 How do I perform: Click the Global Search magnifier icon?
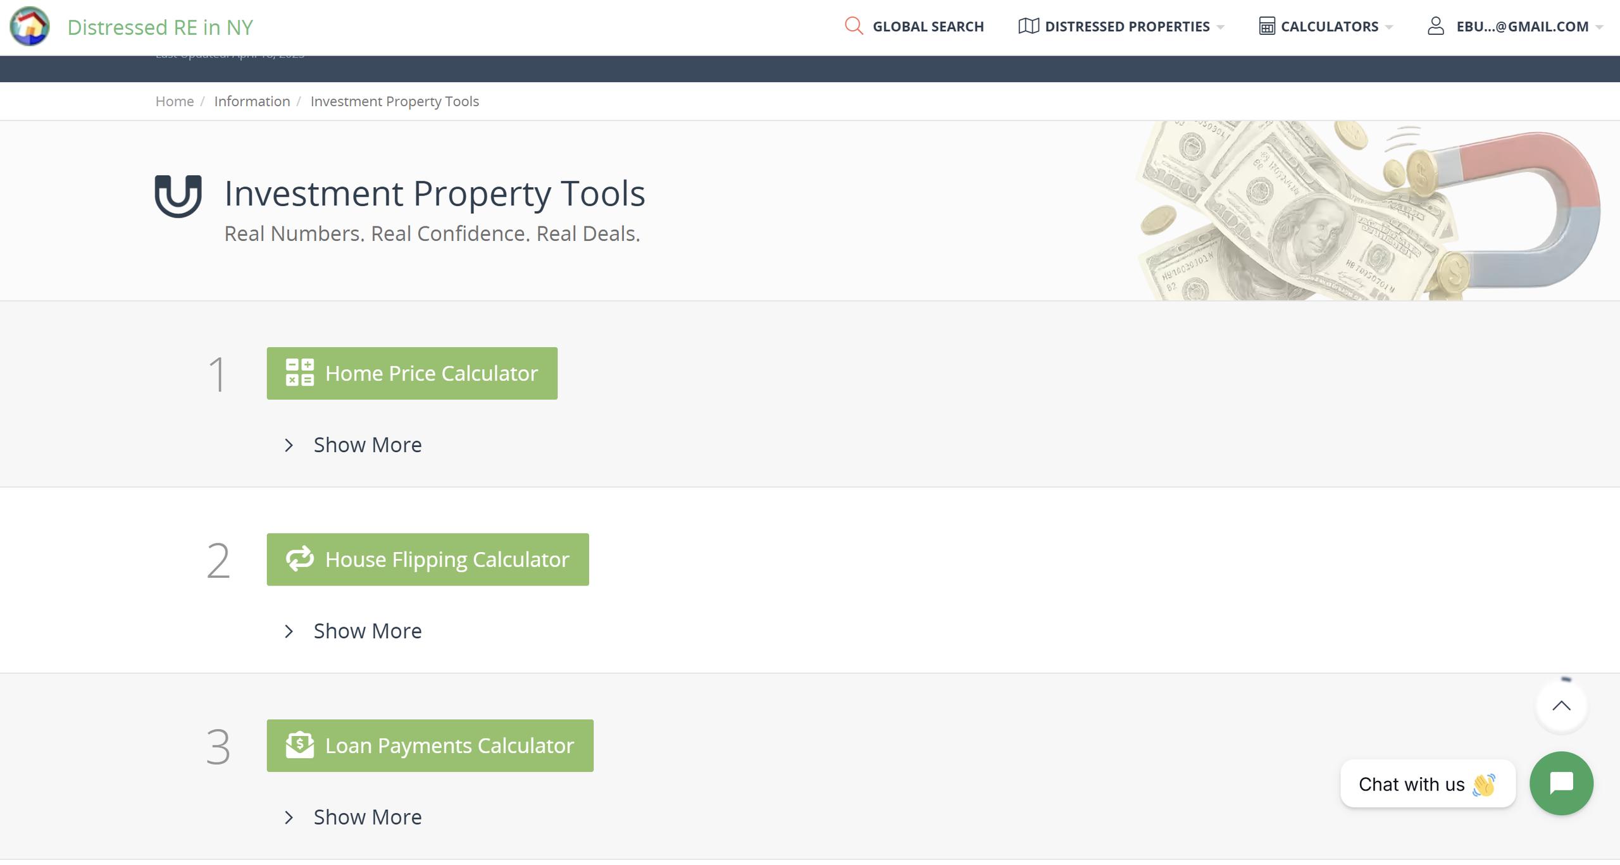(854, 26)
